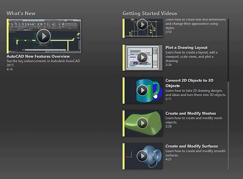Play the AutoCAD New Features Overview video

click(44, 36)
